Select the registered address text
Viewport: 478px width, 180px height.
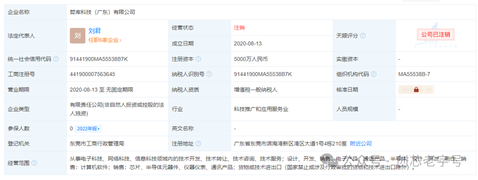point(290,143)
